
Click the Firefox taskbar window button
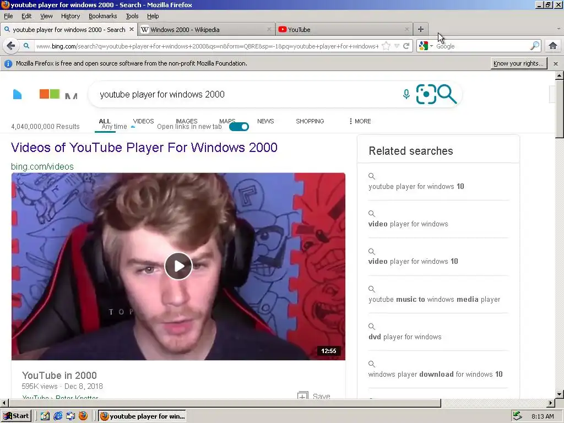[142, 416]
